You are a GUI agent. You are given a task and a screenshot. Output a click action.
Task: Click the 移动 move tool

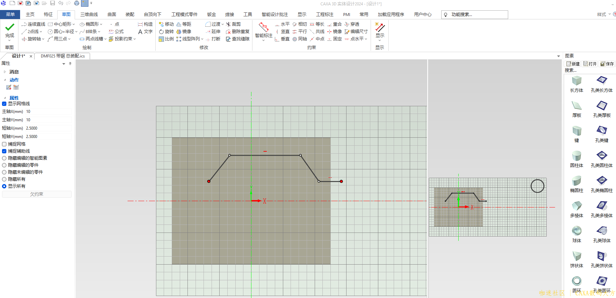pos(166,24)
